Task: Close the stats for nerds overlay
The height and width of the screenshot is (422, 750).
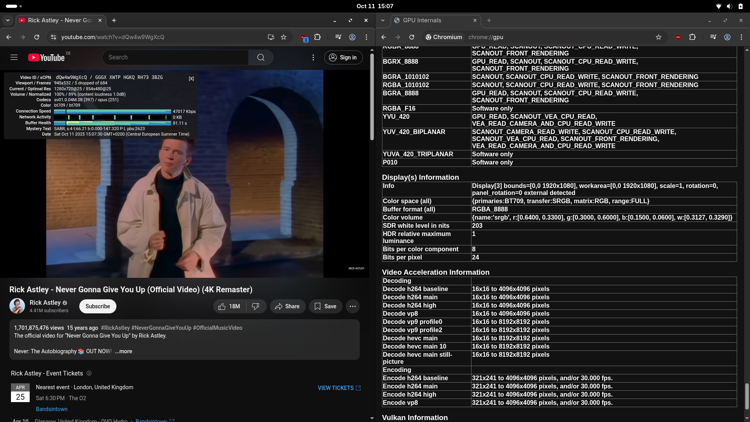Action: [191, 79]
